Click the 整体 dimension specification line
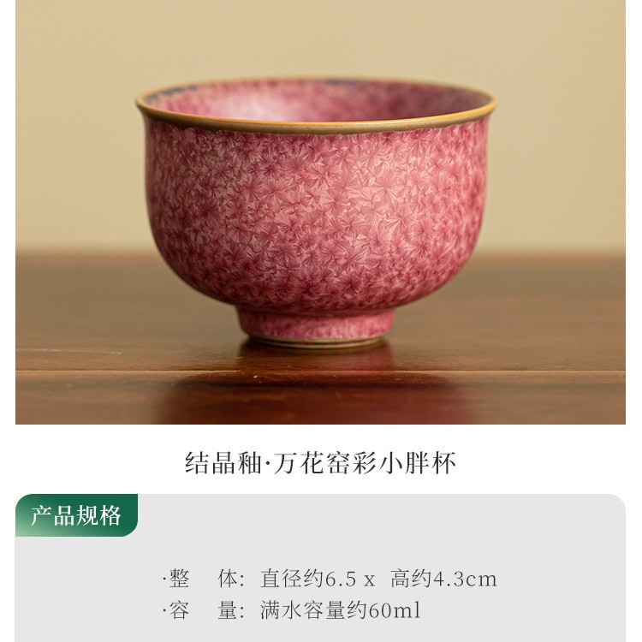Viewport: 642px width, 642px height. [x=330, y=579]
